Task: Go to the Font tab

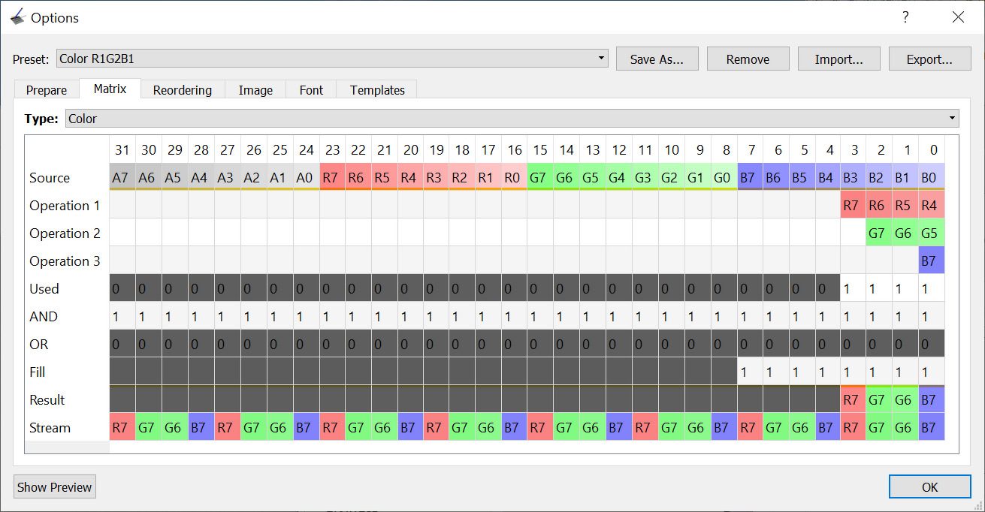Action: [311, 90]
